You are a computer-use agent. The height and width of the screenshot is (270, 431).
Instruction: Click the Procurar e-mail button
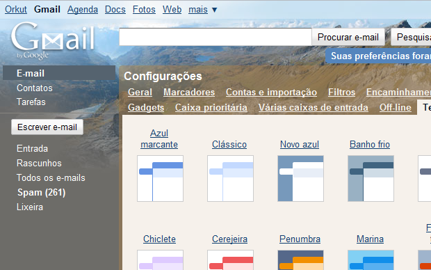click(x=348, y=37)
